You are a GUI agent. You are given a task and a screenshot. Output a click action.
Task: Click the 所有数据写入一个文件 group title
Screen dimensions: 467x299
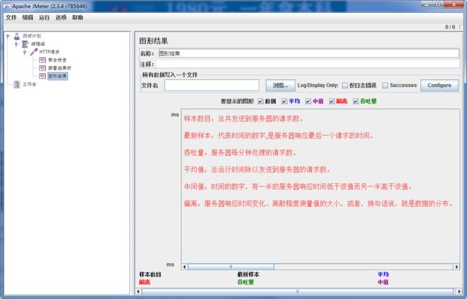point(170,75)
